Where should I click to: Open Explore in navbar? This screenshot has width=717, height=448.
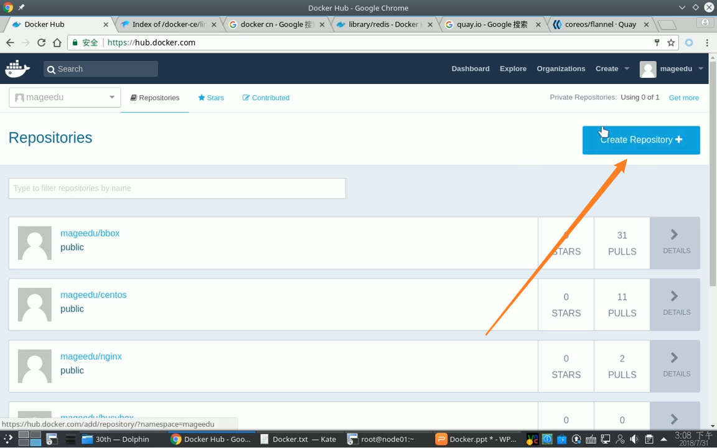(x=513, y=68)
